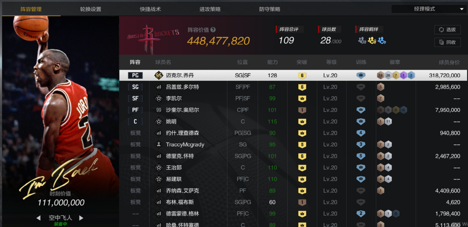468x227 pixels.
Task: Click the yellow breakthrough badge 6 for 吕盖兹.多尔特
Action: click(302, 87)
